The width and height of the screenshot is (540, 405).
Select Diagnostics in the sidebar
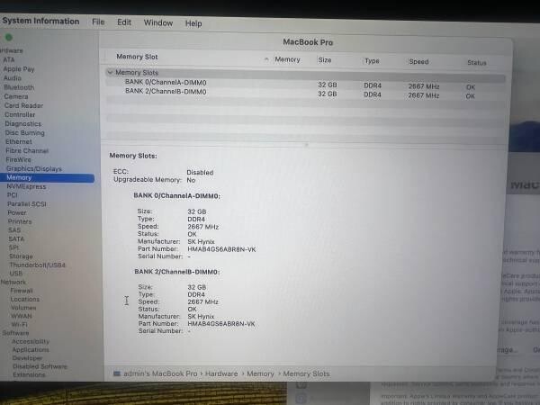coord(23,123)
